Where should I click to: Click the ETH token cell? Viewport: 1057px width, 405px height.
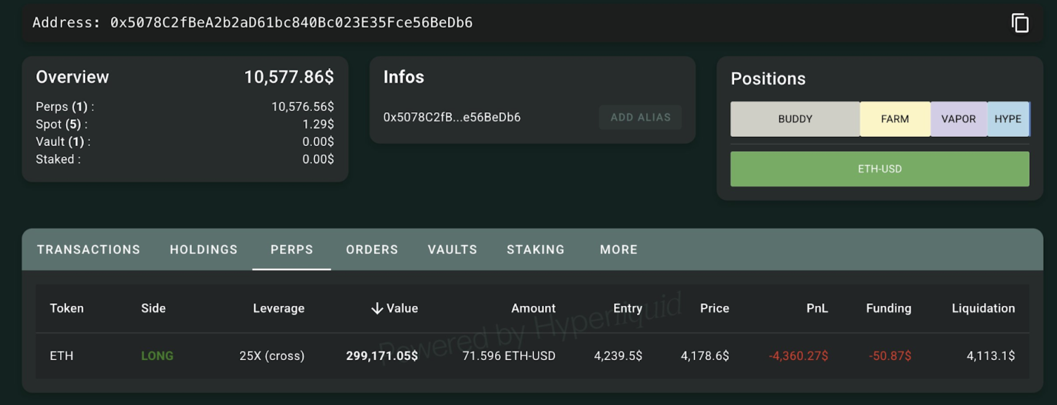coord(62,356)
